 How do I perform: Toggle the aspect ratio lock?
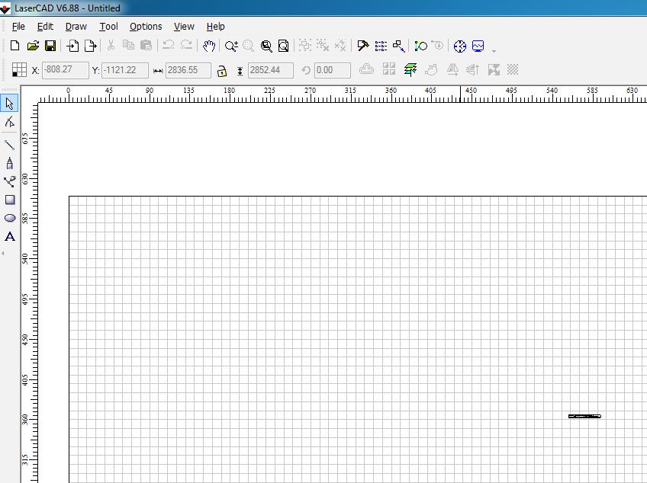click(221, 71)
